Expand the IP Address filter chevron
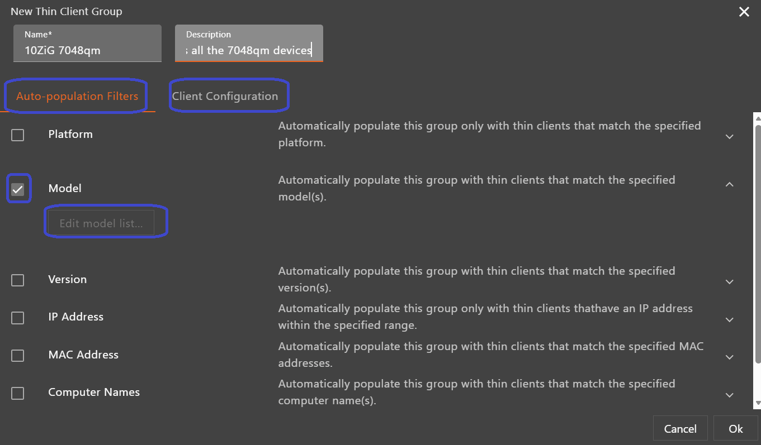761x445 pixels. point(729,320)
